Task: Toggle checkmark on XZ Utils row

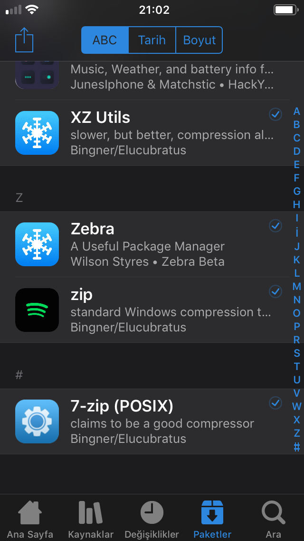Action: click(275, 114)
